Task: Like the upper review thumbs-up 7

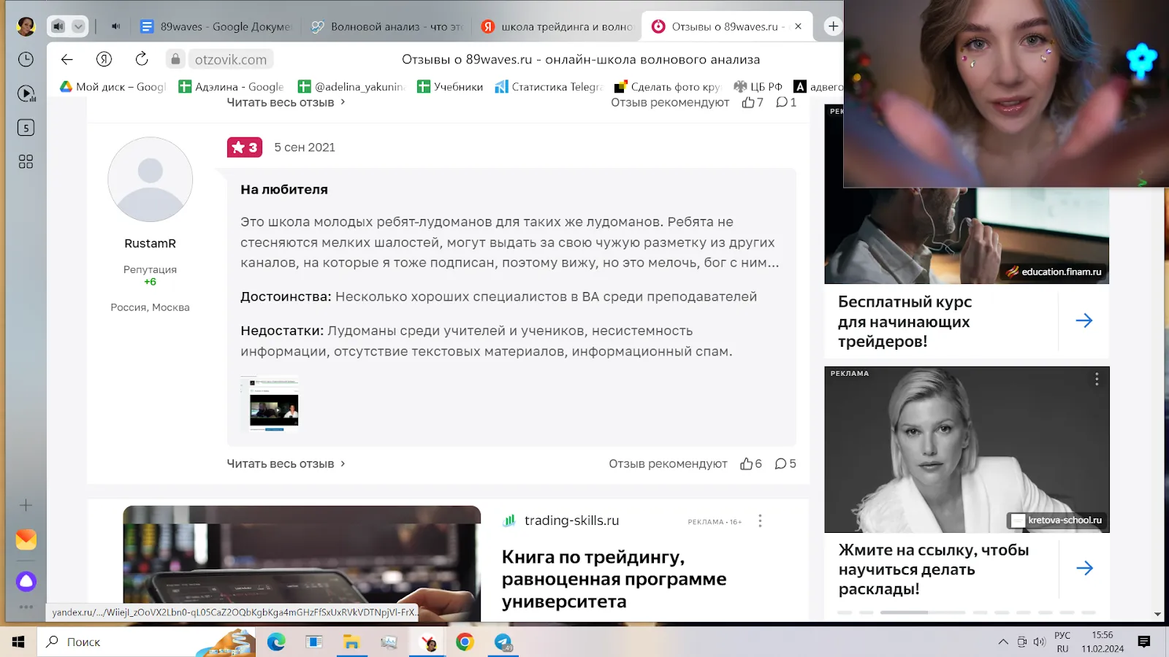Action: [x=753, y=102]
